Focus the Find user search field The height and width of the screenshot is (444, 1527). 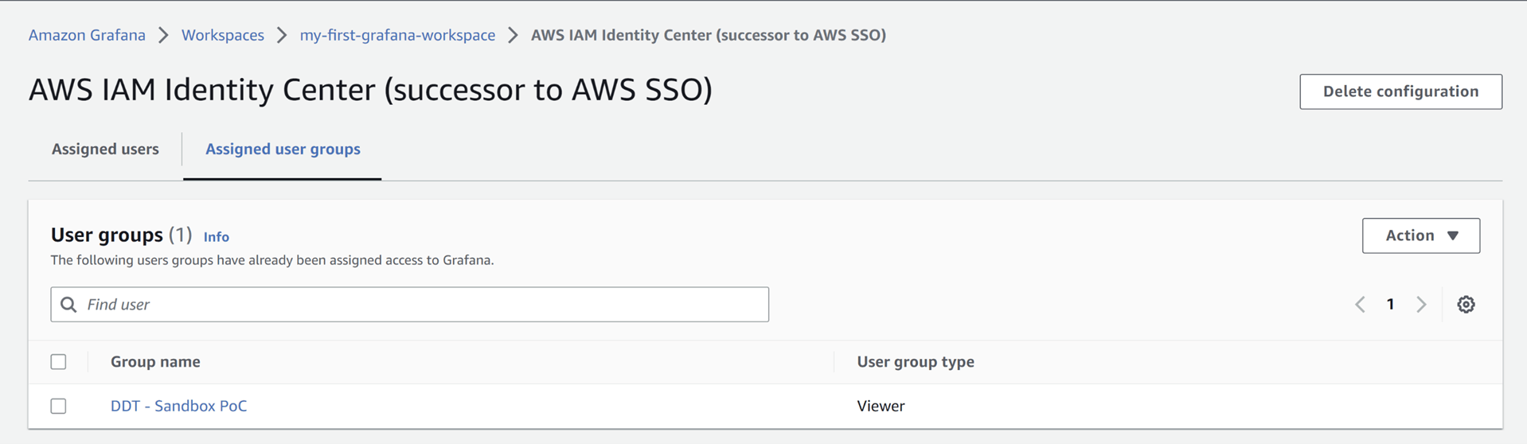coord(422,305)
